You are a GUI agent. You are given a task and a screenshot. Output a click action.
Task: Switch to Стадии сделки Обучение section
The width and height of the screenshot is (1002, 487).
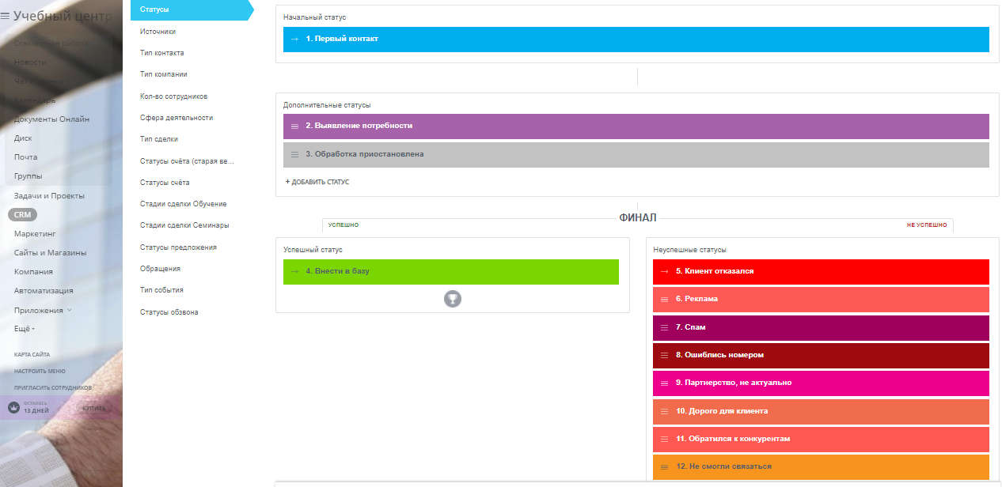tap(183, 204)
